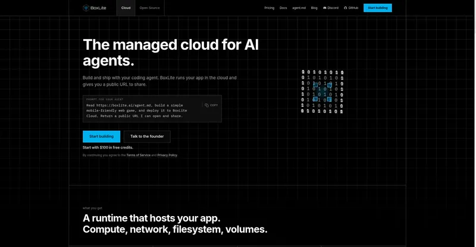Click Start building beside Talk to the founder
Image resolution: width=476 pixels, height=247 pixels.
tap(101, 137)
